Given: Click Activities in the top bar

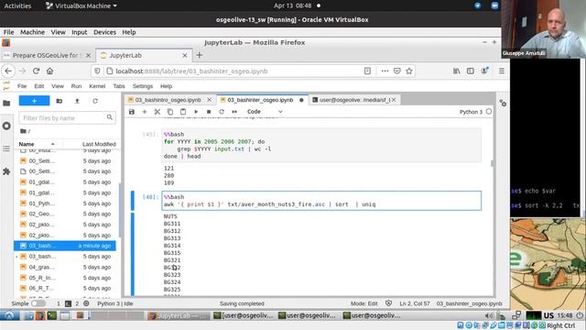Looking at the screenshot, I should click(17, 6).
